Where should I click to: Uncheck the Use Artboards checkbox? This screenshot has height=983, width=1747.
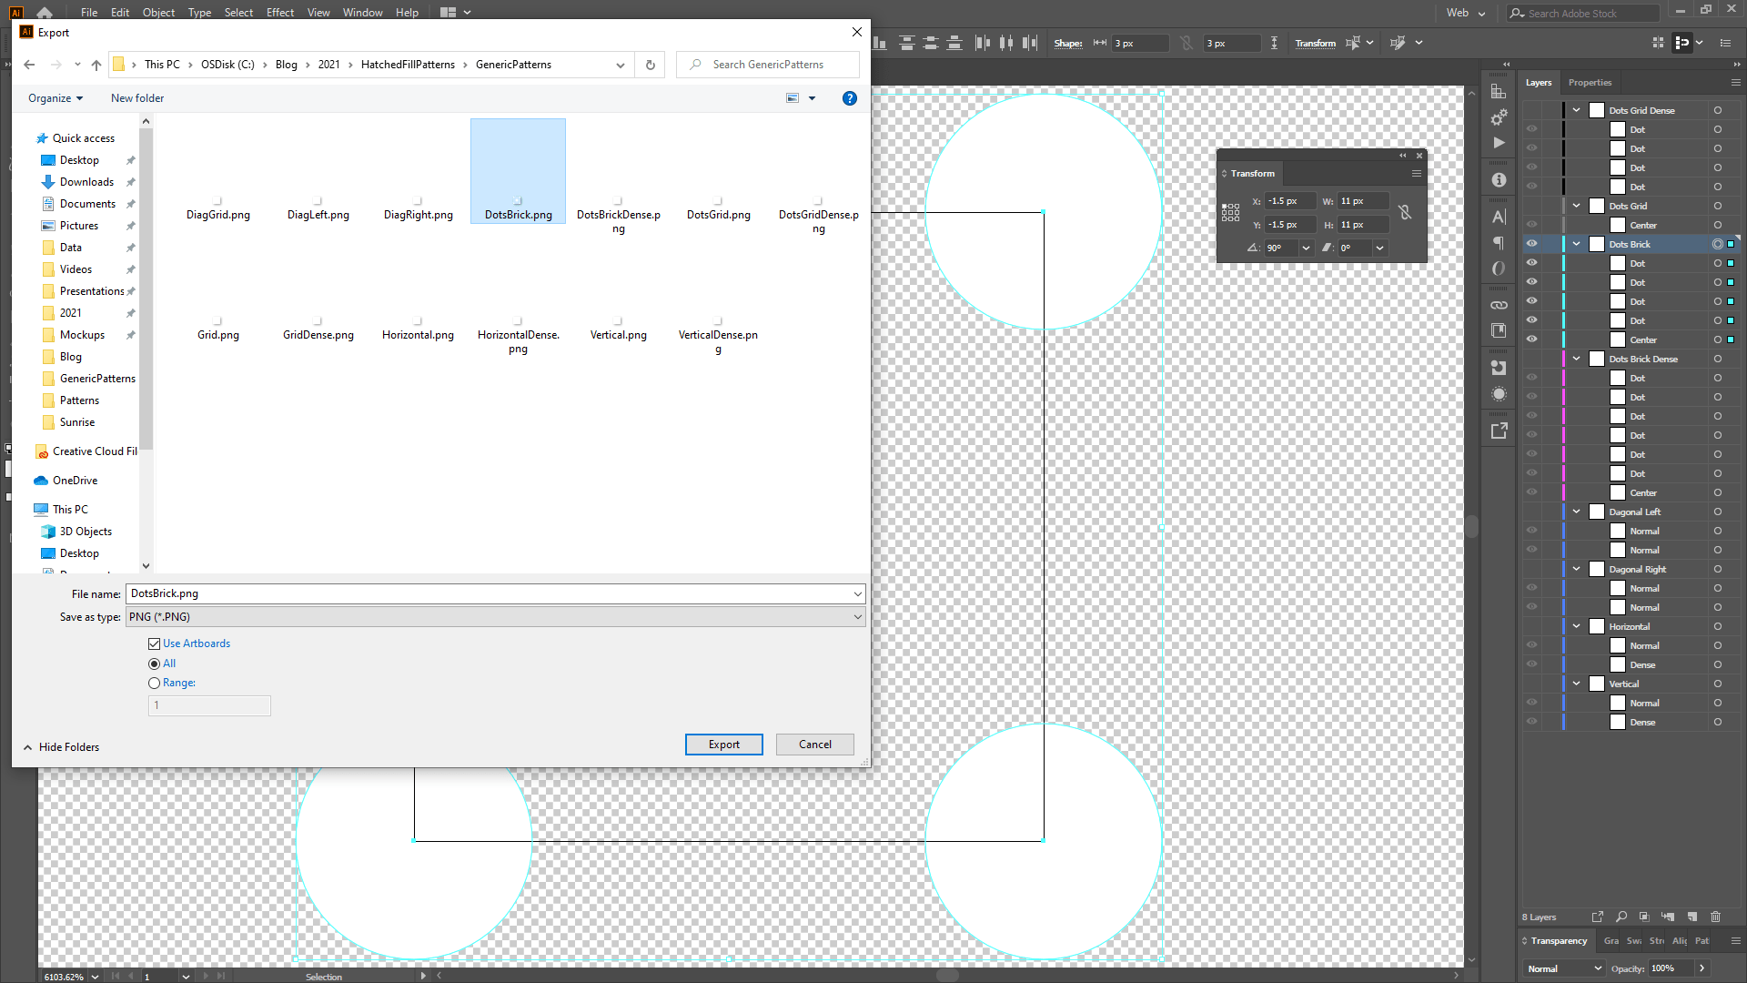coord(155,644)
